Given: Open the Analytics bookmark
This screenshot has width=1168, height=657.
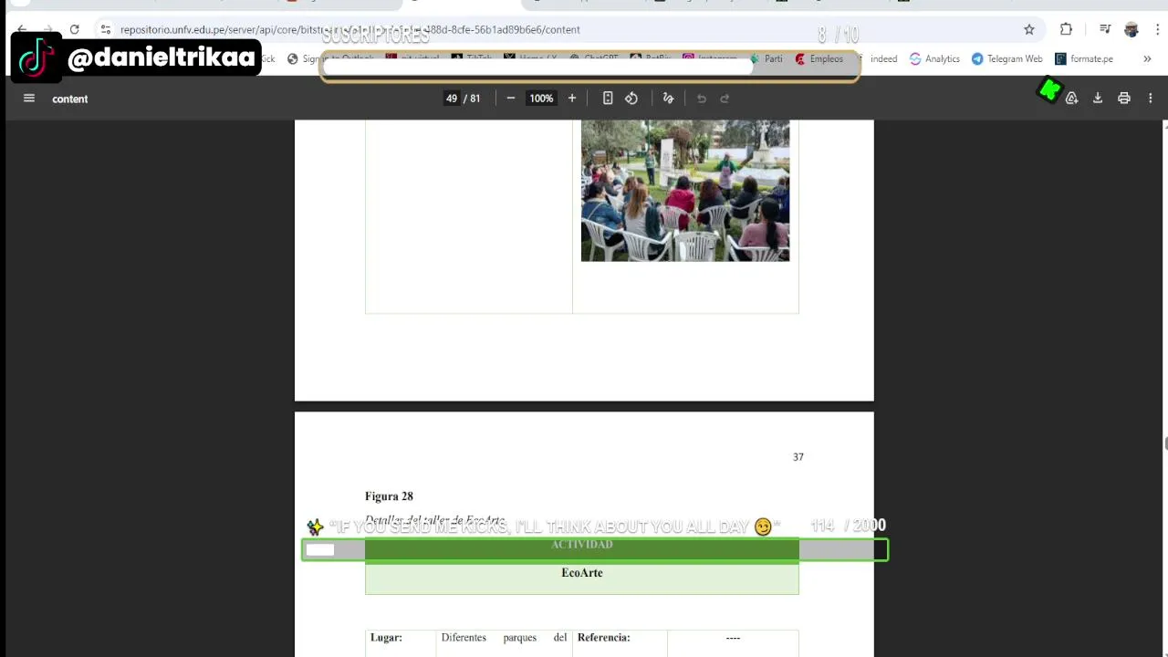Looking at the screenshot, I should coord(934,58).
